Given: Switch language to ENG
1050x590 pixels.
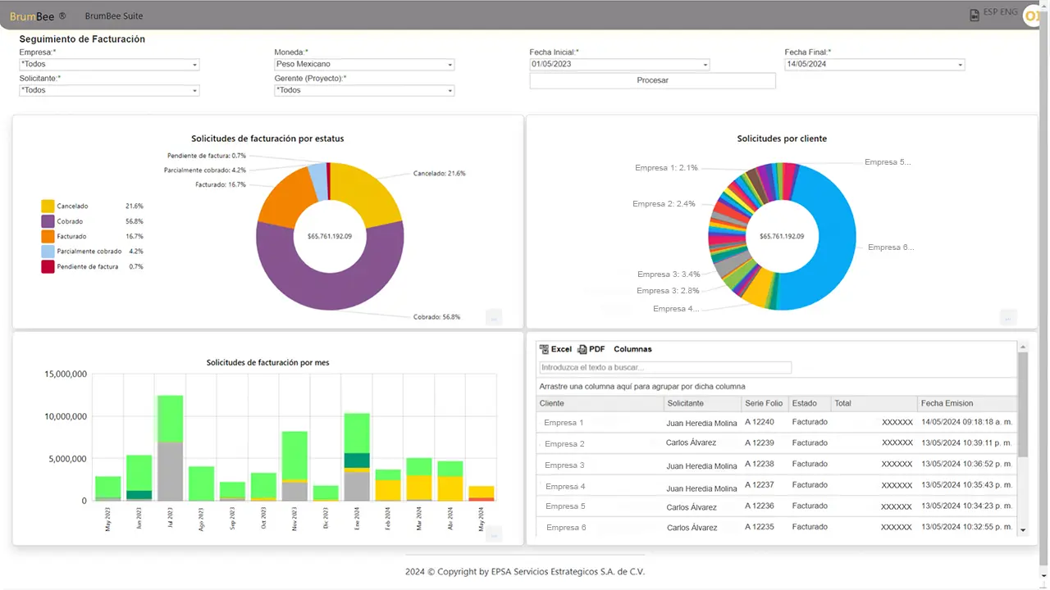Looking at the screenshot, I should pyautogui.click(x=1010, y=12).
